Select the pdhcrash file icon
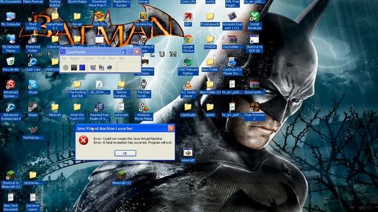This screenshot has width=378, height=212. pyautogui.click(x=122, y=110)
